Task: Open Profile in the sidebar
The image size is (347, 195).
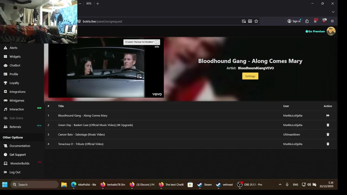Action: 14,74
